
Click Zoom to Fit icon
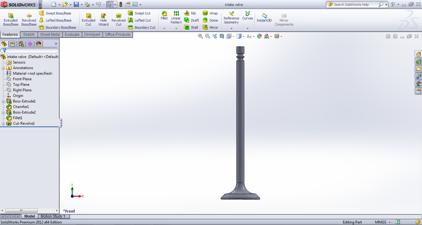200,36
